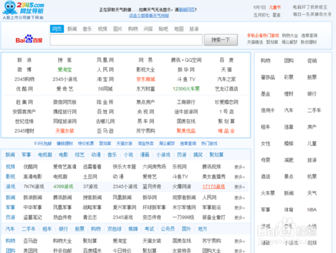Click the 美女直播秀 link

tap(214, 176)
